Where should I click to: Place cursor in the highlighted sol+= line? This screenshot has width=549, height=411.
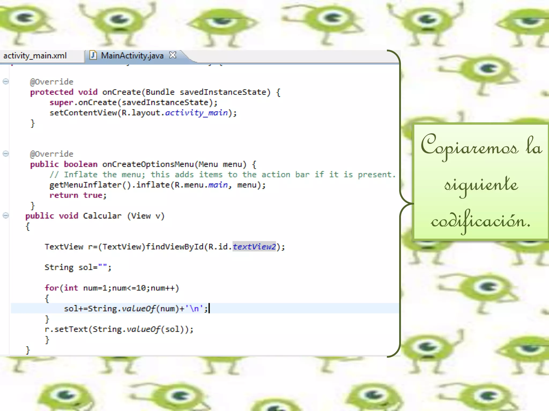point(135,309)
